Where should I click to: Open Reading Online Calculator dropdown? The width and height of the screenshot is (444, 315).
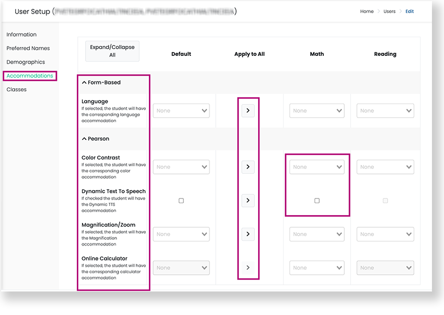pos(385,267)
